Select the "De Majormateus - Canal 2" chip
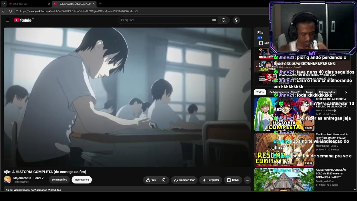The image size is (357, 201). (x=284, y=92)
